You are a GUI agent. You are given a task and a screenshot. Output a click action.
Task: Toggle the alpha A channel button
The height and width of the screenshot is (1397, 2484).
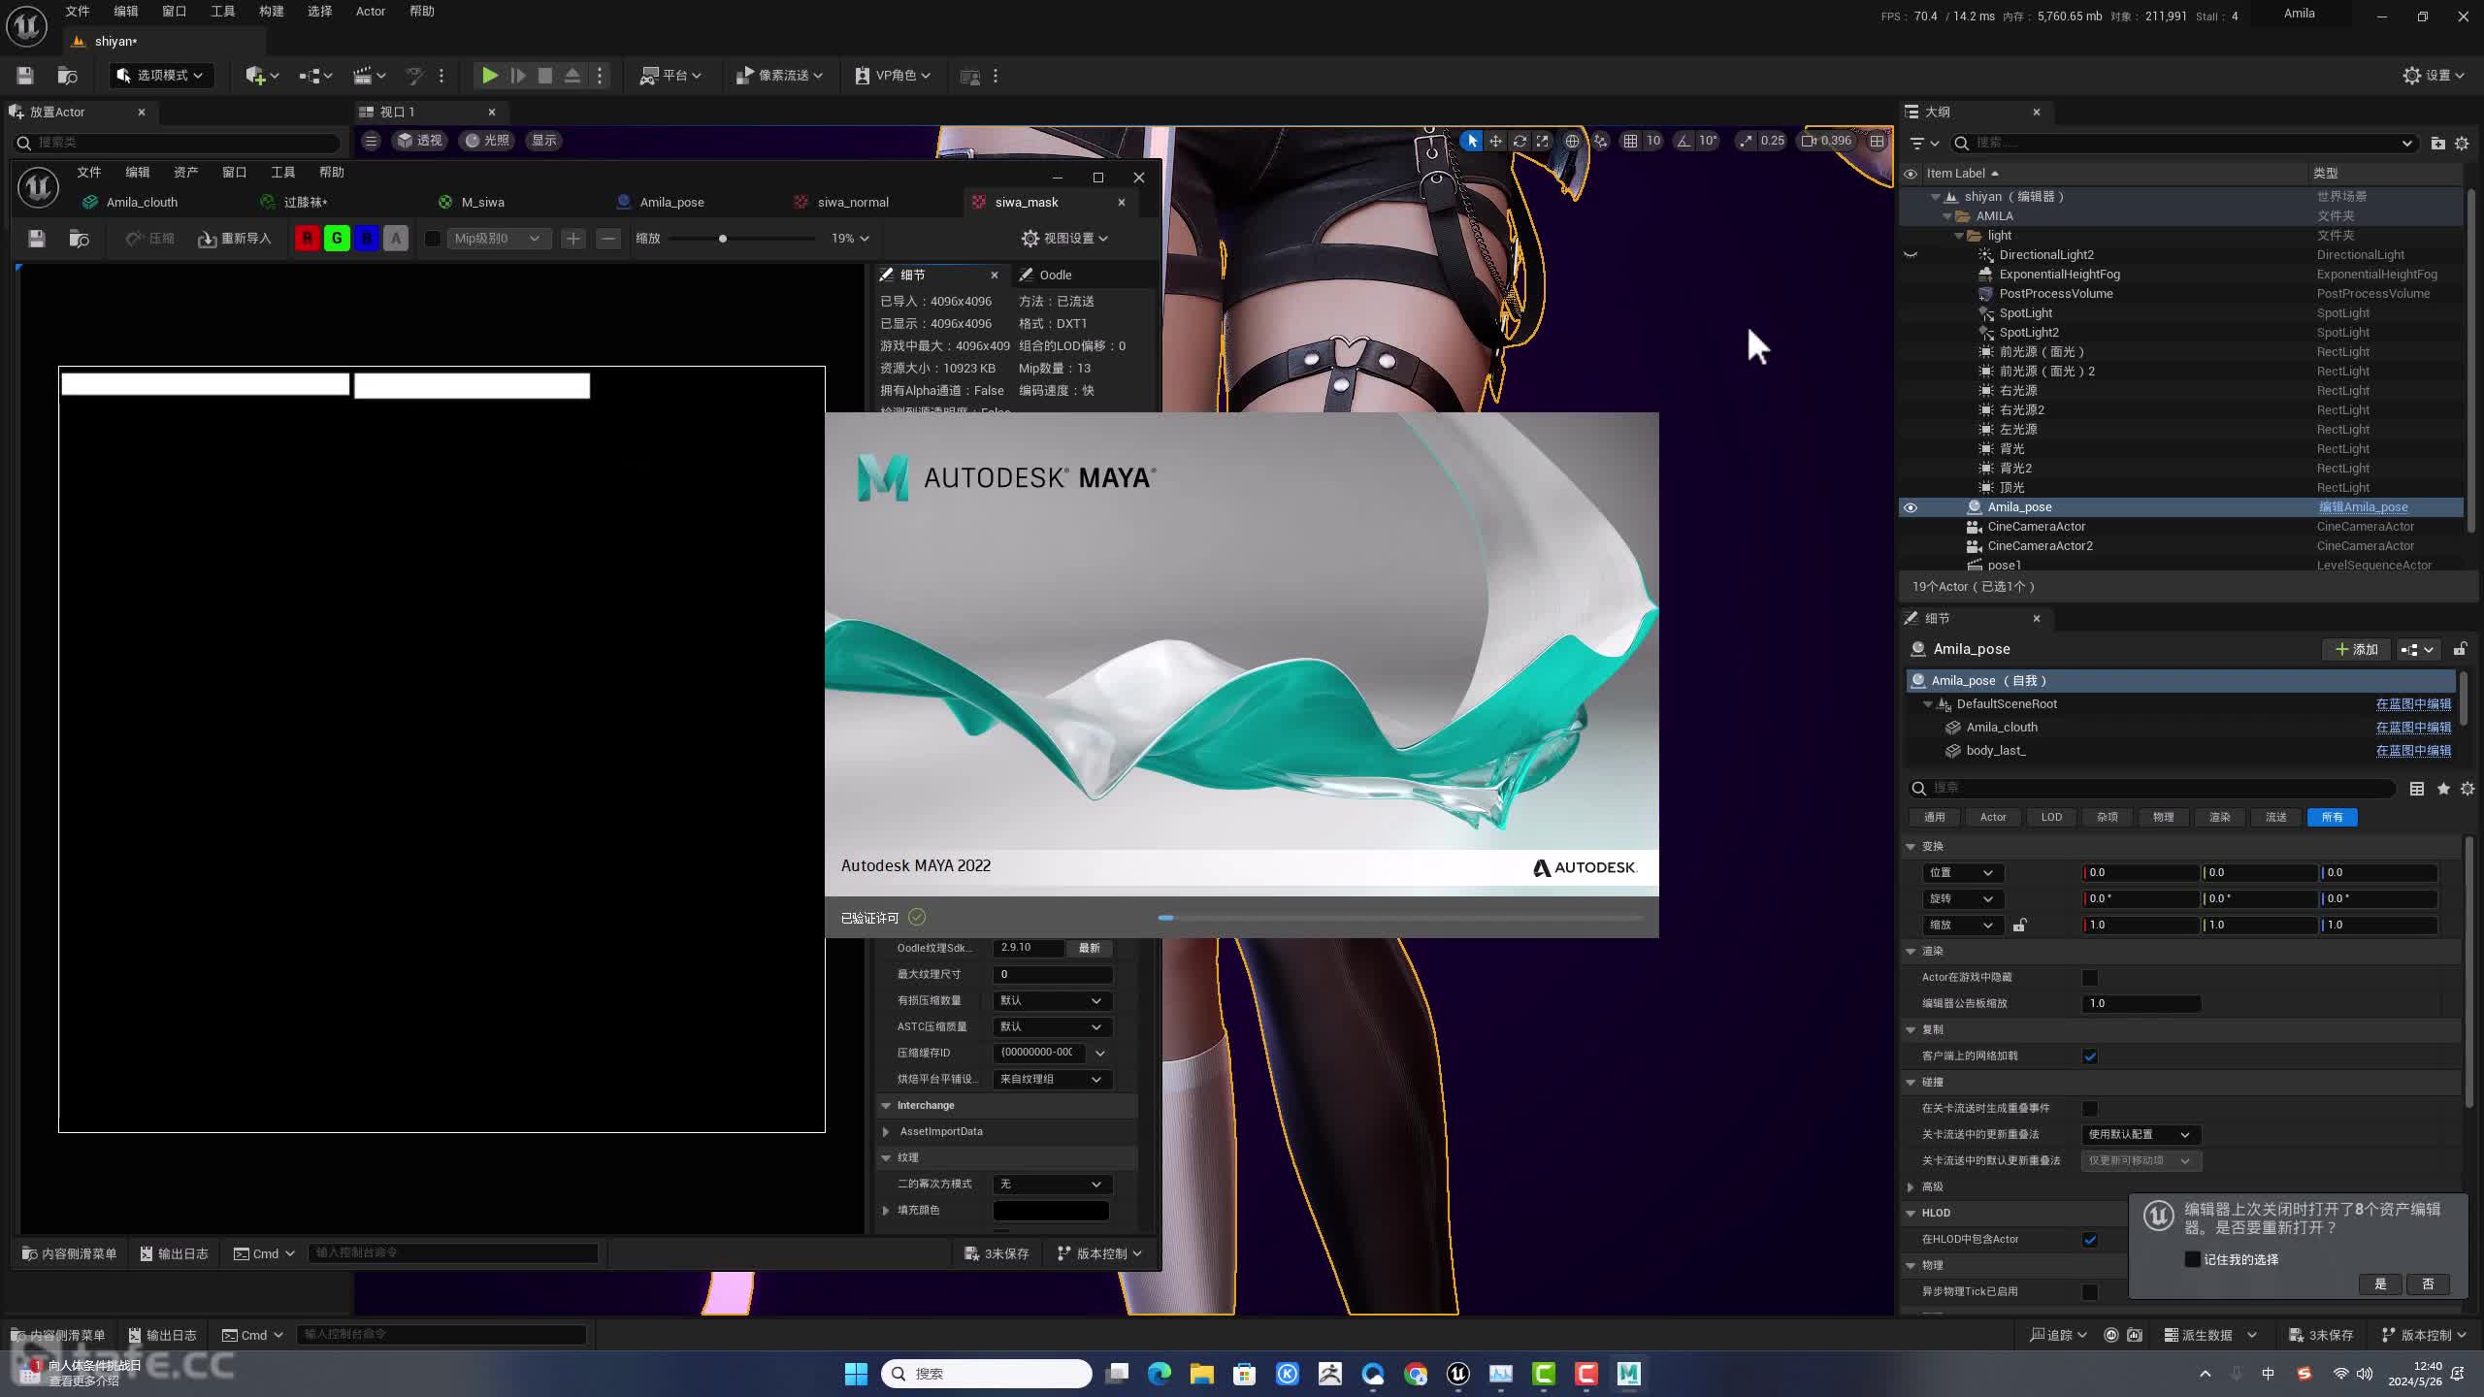(x=396, y=239)
